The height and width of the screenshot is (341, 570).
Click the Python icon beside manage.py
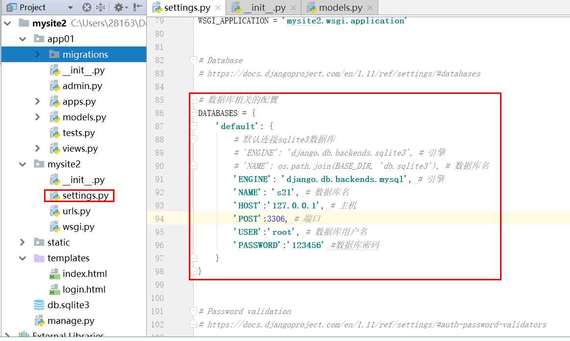[x=39, y=320]
